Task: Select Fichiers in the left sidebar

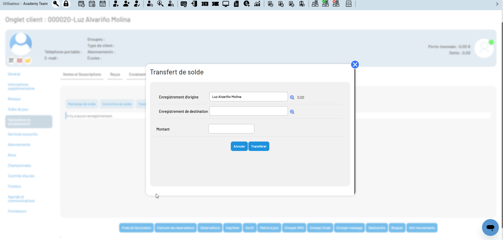Action: [14, 186]
